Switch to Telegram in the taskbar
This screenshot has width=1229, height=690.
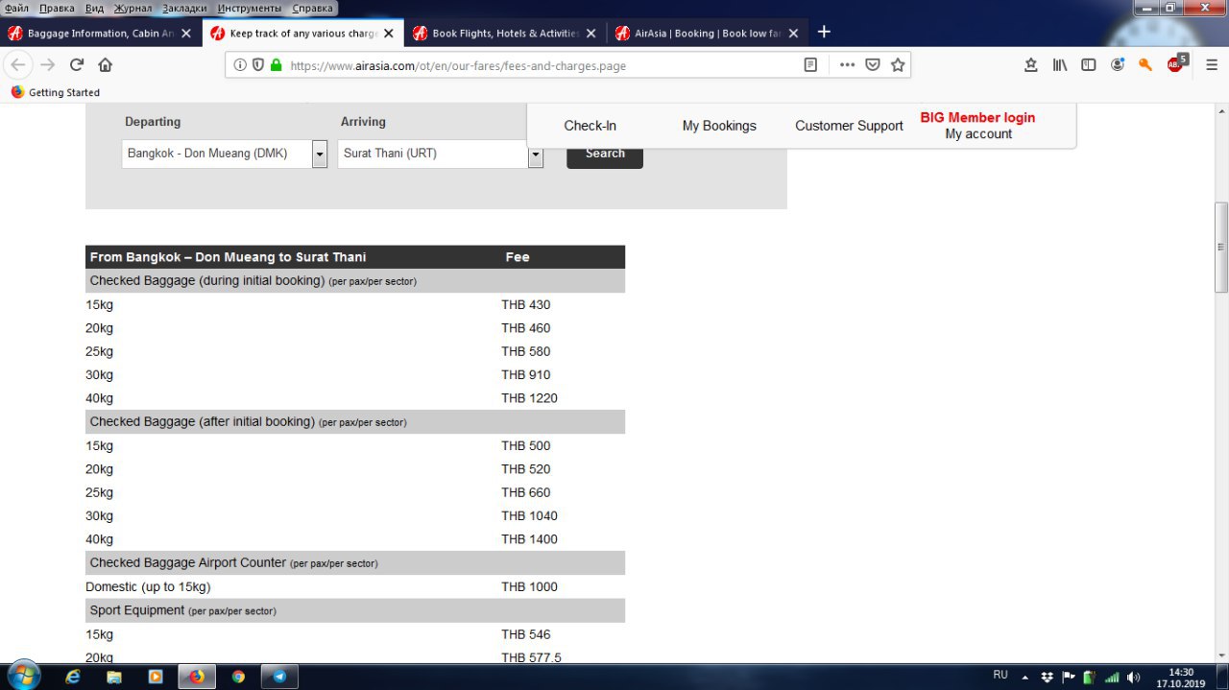(x=279, y=677)
